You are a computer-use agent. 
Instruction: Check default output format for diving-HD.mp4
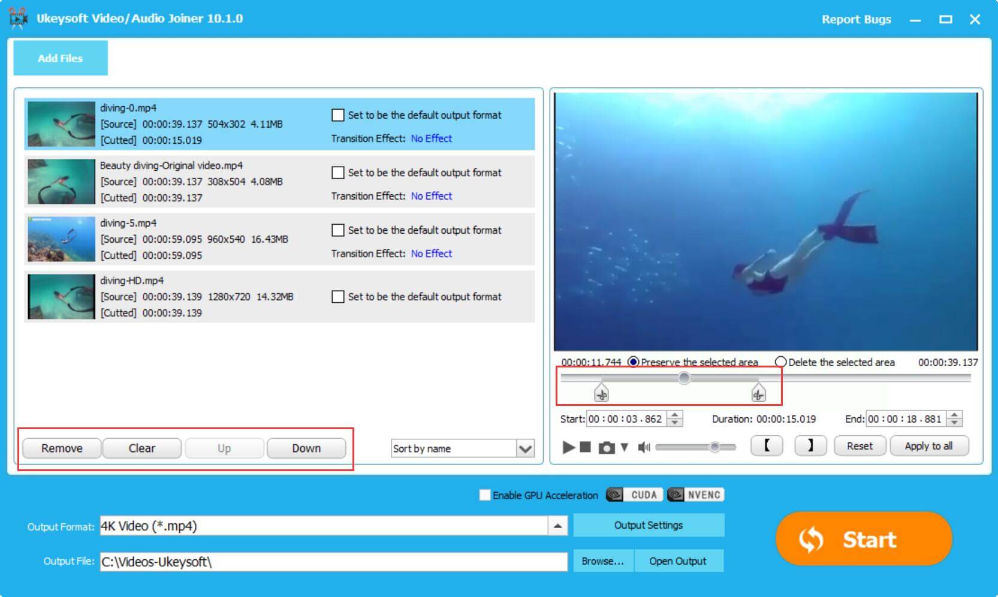[x=338, y=297]
